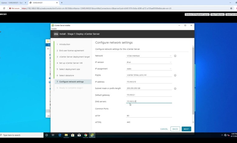Open the Network dropdown
The image size is (237, 143).
pos(149,56)
